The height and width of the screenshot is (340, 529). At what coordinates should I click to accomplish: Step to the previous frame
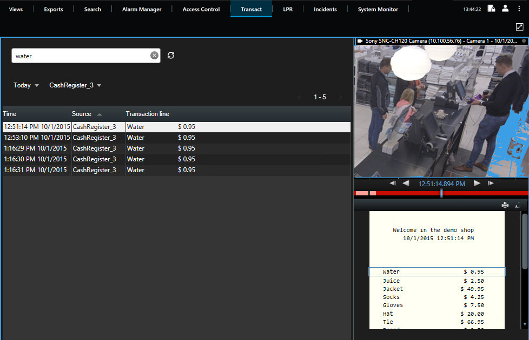pyautogui.click(x=393, y=183)
